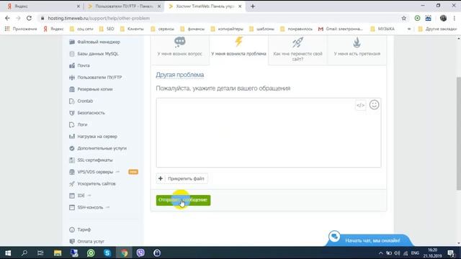Image resolution: width=461 pixels, height=259 pixels.
Task: Open WhatsApp from taskbar
Action: (x=91, y=253)
